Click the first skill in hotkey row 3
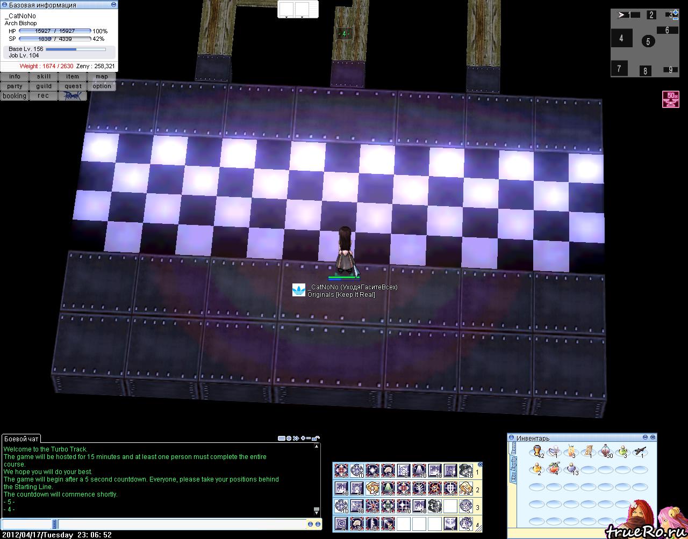This screenshot has width=688, height=539. point(341,506)
